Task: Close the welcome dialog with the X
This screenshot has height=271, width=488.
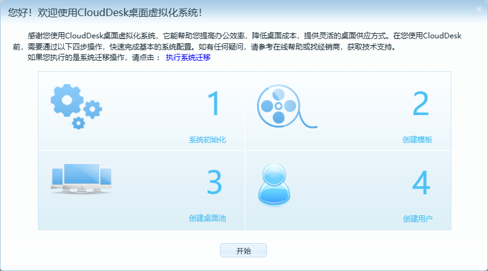Action: coord(479,10)
